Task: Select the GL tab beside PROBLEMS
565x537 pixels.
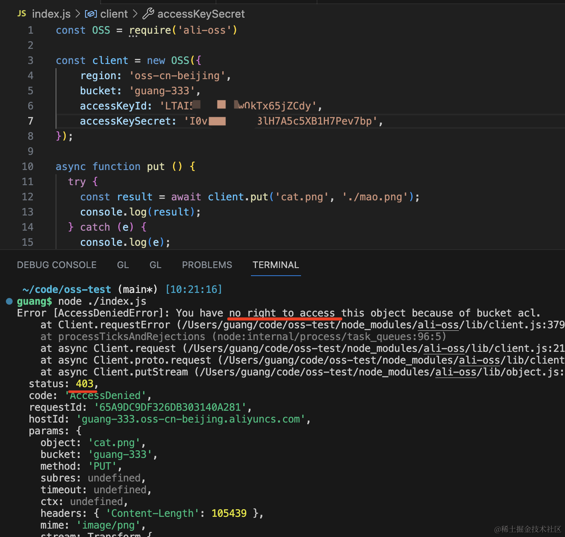Action: click(155, 265)
